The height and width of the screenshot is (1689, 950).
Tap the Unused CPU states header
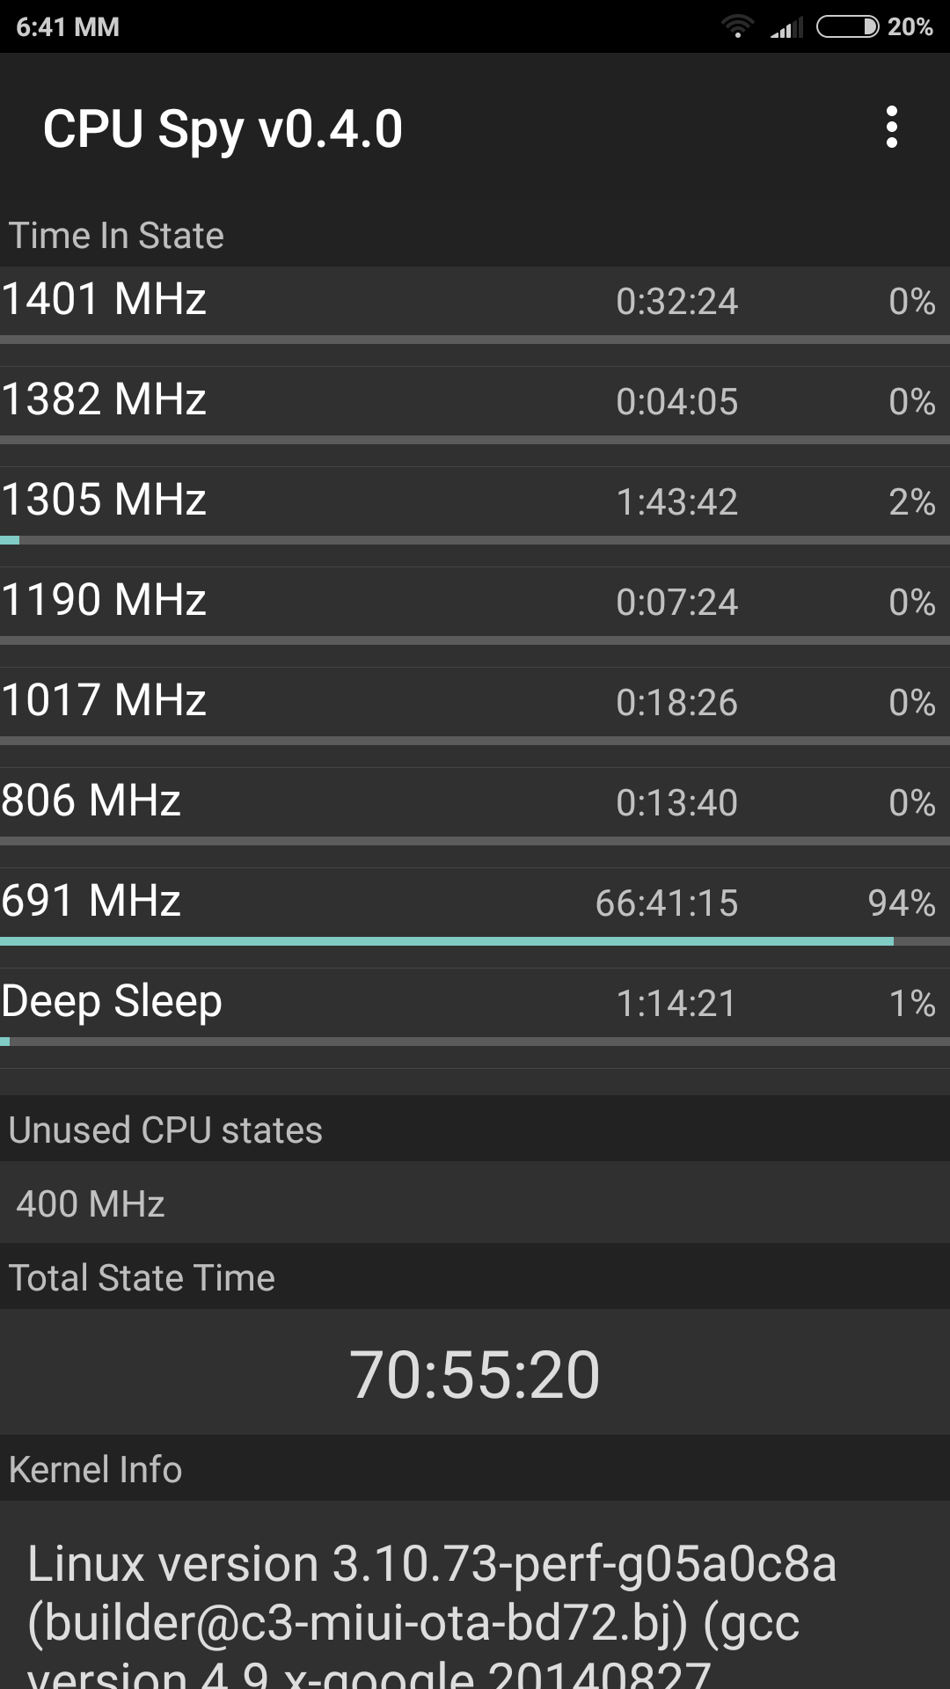coord(165,1130)
